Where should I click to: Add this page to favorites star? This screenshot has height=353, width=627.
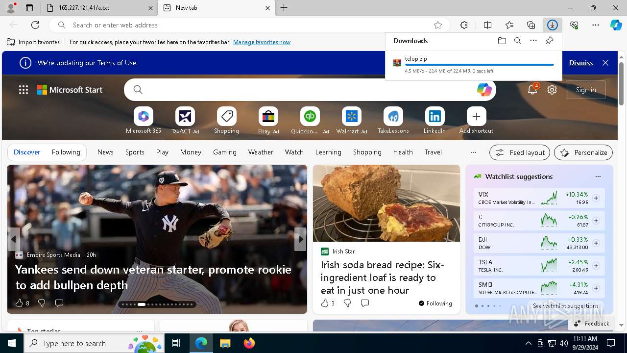click(x=438, y=25)
